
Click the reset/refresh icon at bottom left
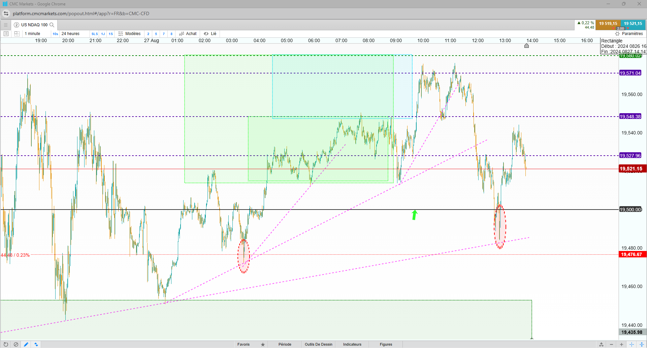click(x=6, y=344)
